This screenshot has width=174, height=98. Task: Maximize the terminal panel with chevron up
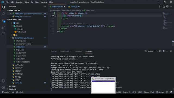(167, 51)
